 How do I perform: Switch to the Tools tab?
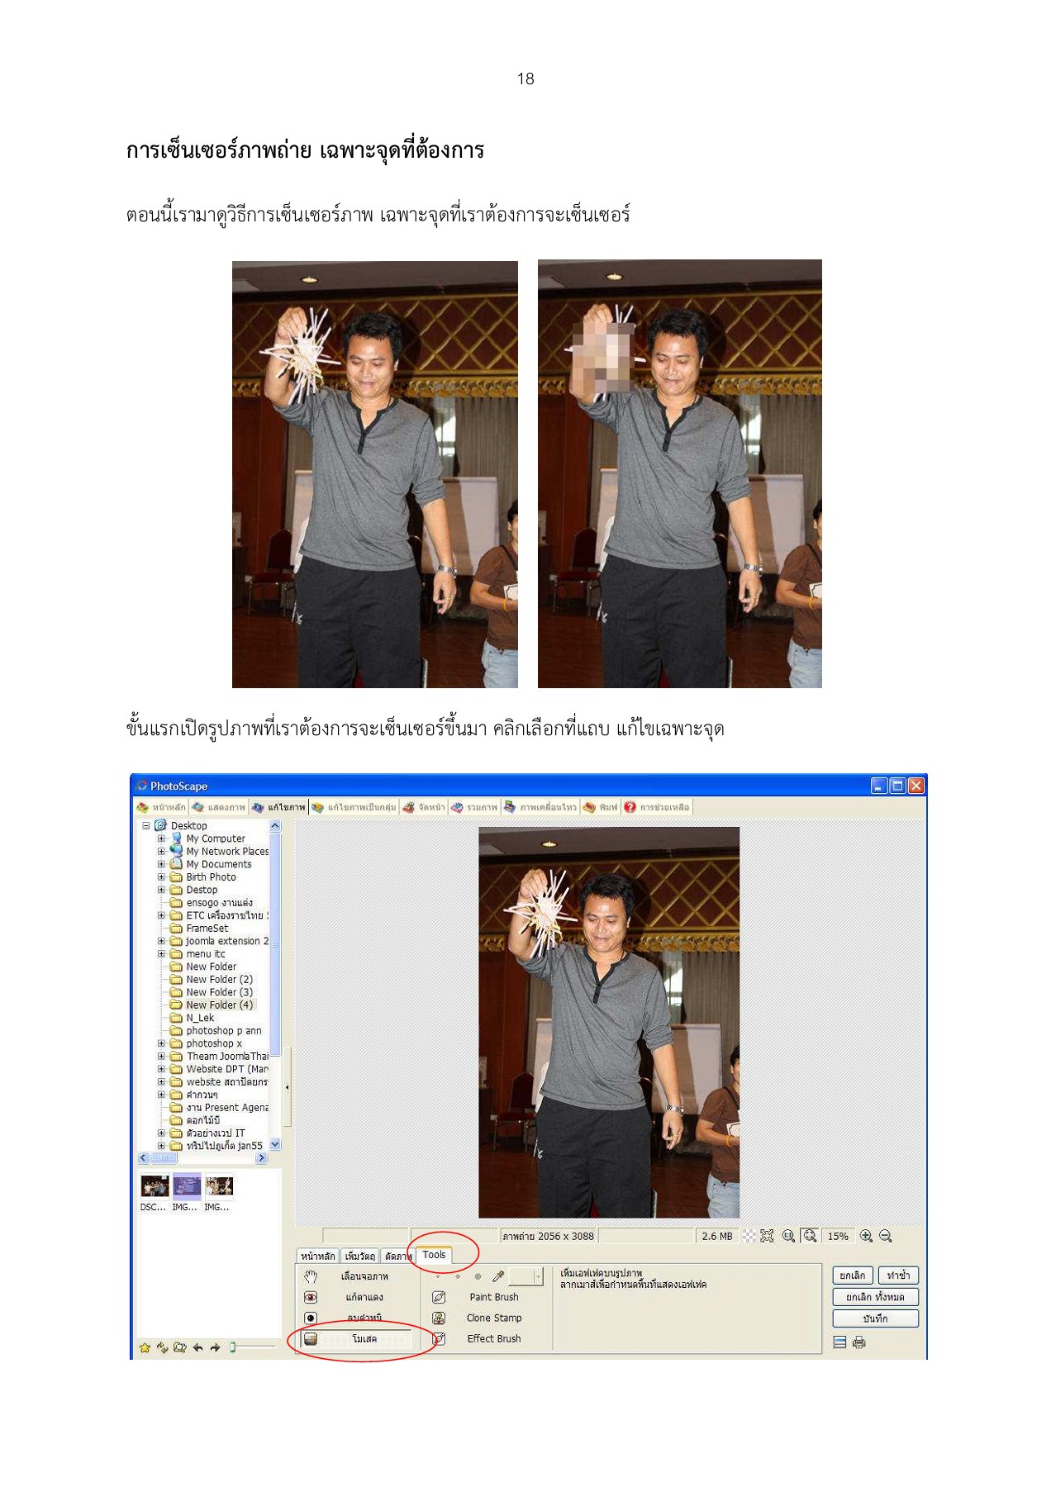pyautogui.click(x=434, y=1255)
